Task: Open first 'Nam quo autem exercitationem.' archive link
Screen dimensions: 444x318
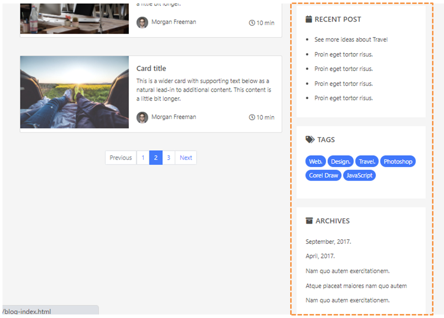Action: click(347, 271)
